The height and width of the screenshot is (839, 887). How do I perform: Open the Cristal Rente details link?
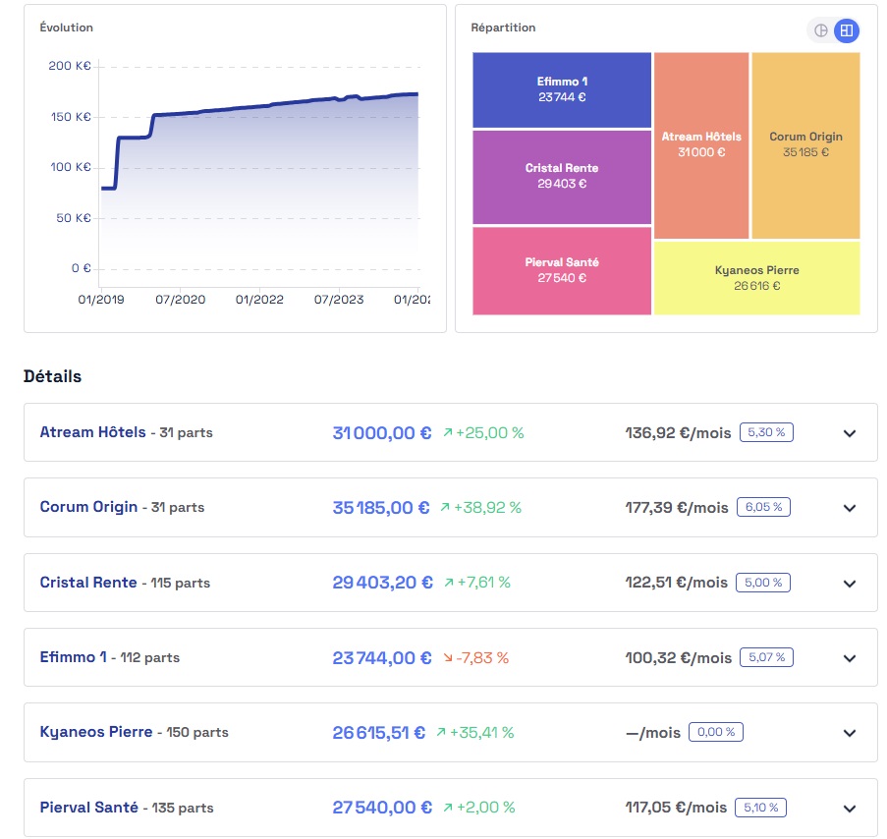pos(88,583)
